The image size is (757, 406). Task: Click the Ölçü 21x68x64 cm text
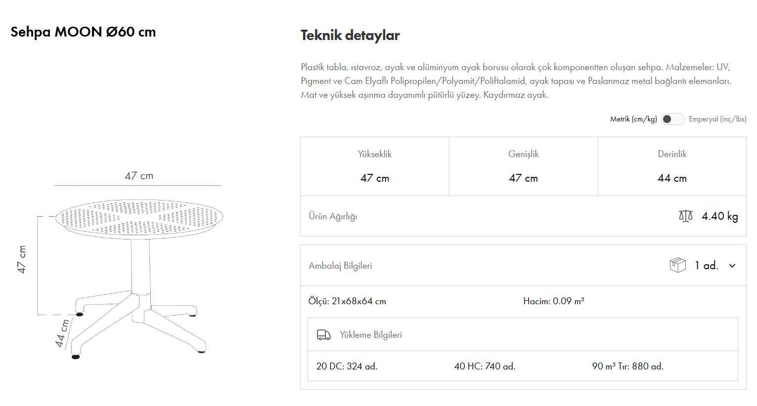coord(347,301)
